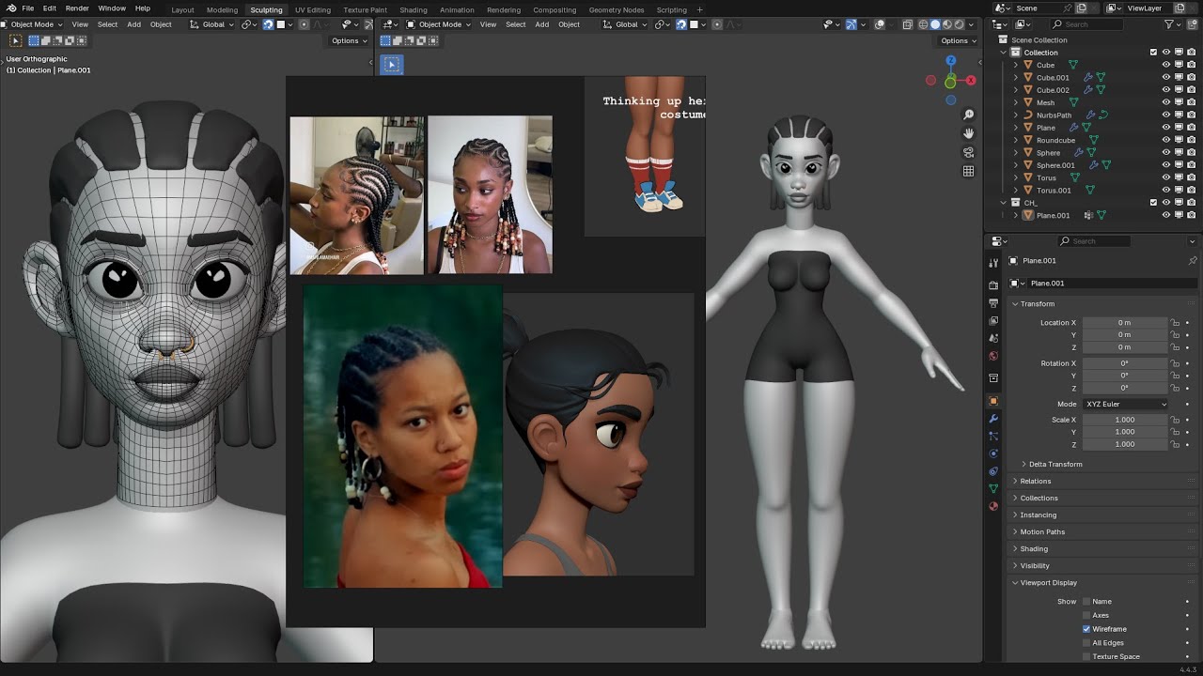Open the Add menu in left viewport header
The image size is (1203, 676).
(x=133, y=24)
